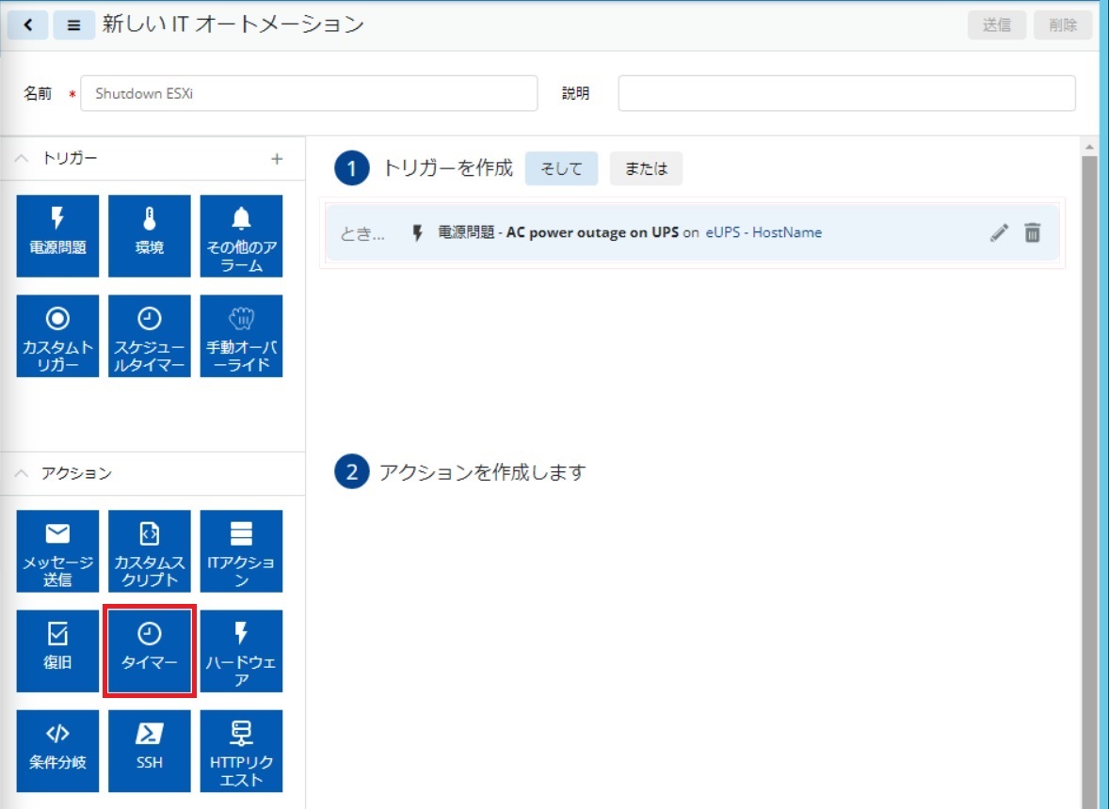Toggle the または (OR) trigger condition
This screenshot has width=1109, height=809.
coord(646,169)
